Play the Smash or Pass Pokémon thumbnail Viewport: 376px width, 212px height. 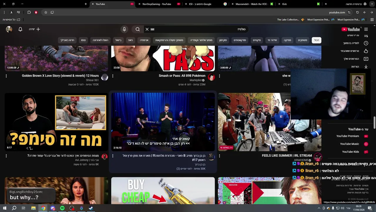point(163,58)
